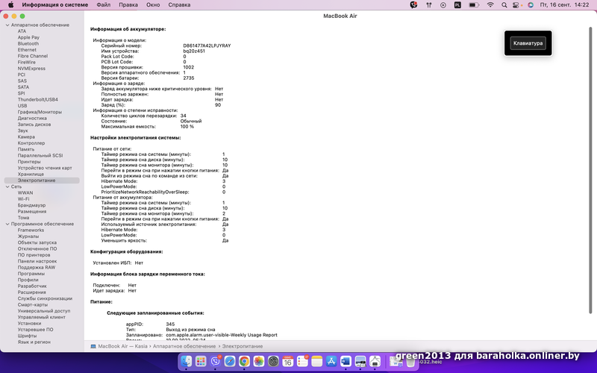Activate Siri from the menu bar

531,5
